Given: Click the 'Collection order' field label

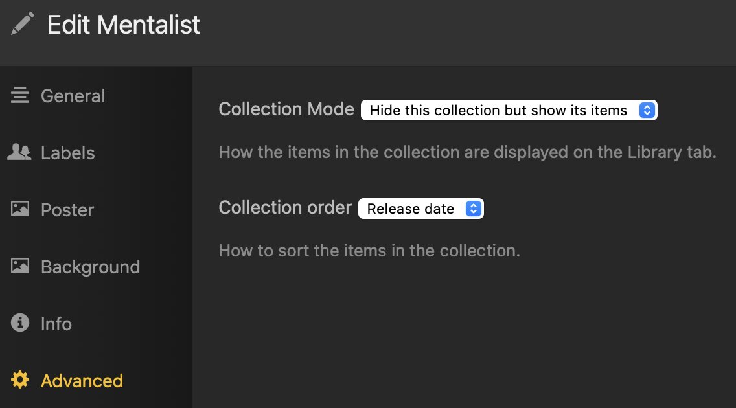Looking at the screenshot, I should [285, 208].
